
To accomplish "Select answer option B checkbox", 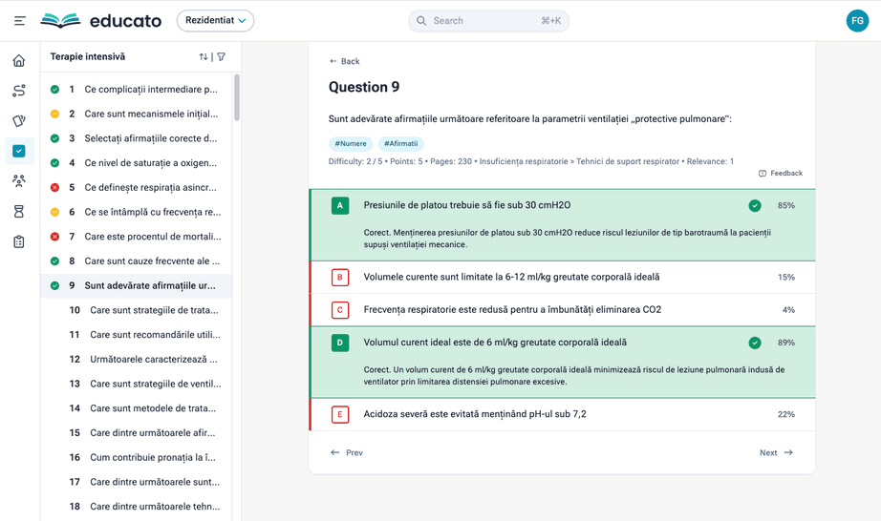I will point(340,278).
